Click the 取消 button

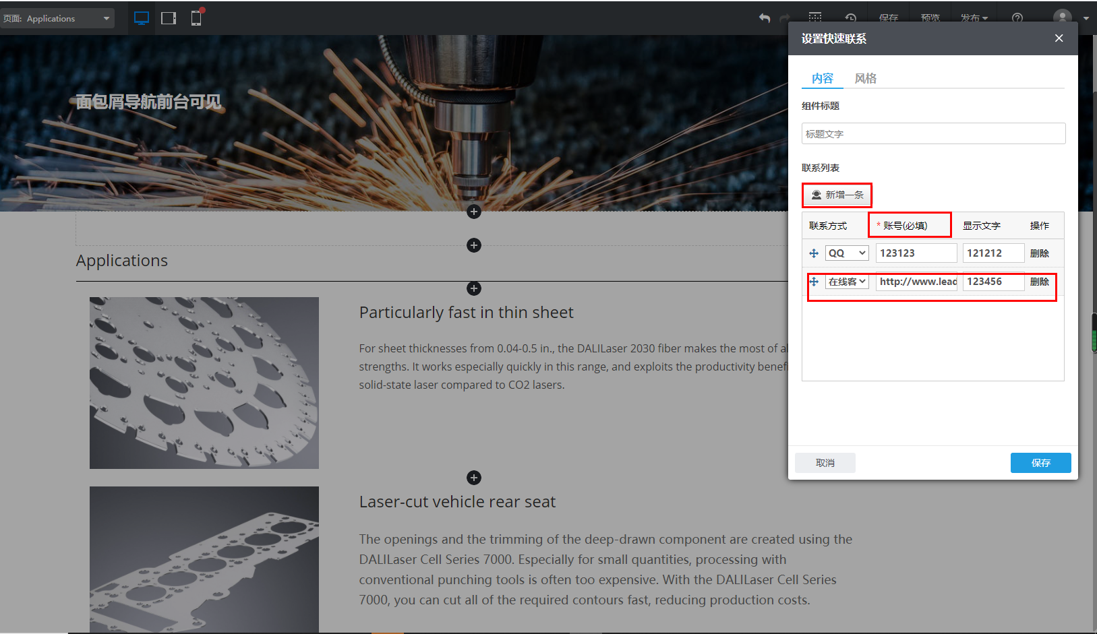pyautogui.click(x=825, y=463)
